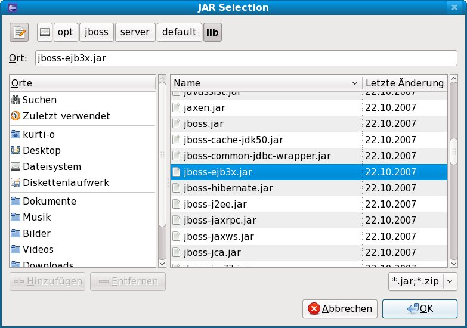
Task: Select file jboss-j2ee.jar
Action: coord(309,204)
